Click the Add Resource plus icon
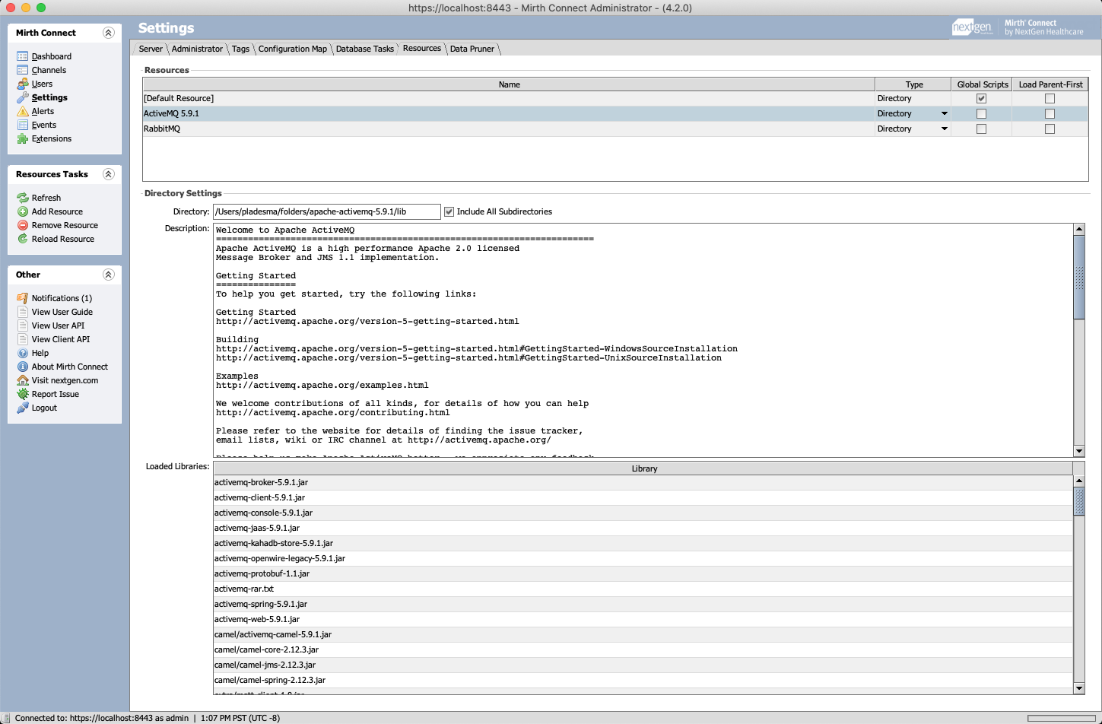This screenshot has height=724, width=1102. pyautogui.click(x=23, y=211)
